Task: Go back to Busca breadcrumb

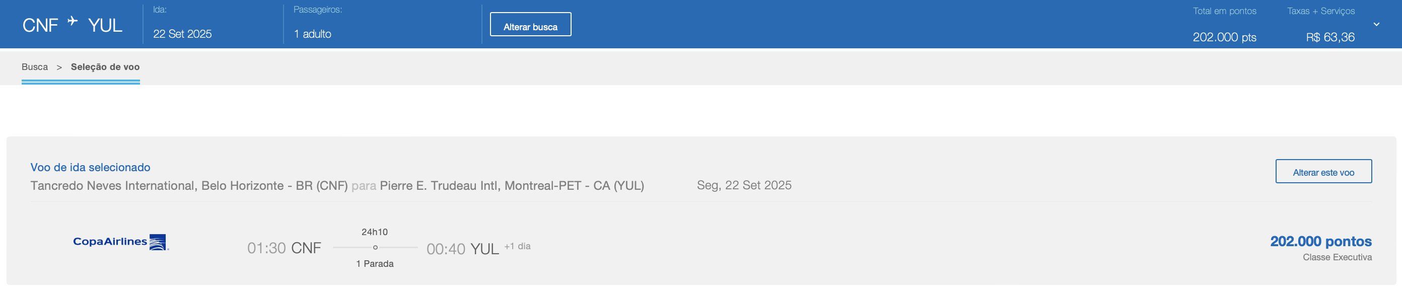Action: pyautogui.click(x=35, y=67)
